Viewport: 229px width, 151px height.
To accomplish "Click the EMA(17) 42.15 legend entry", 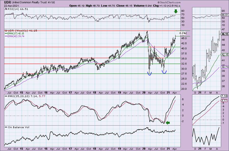I will (x=16, y=33).
